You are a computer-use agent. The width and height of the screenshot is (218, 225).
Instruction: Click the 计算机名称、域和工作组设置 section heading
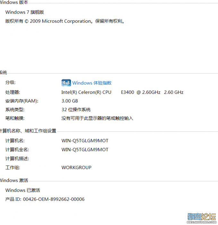coord(28,131)
